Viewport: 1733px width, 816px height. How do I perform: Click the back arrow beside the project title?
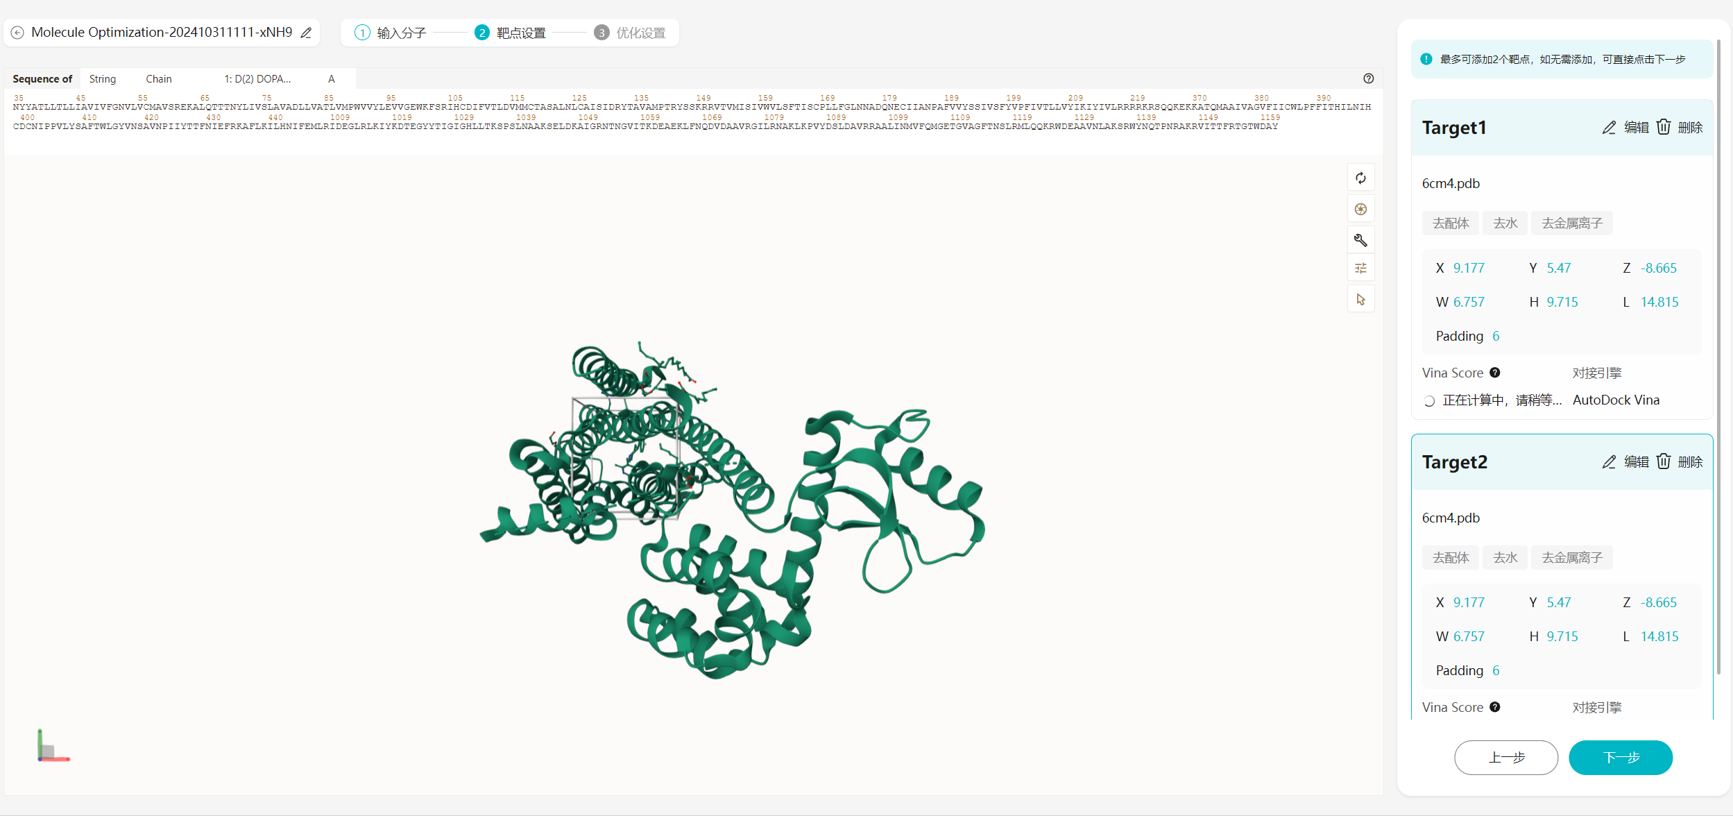[x=17, y=33]
